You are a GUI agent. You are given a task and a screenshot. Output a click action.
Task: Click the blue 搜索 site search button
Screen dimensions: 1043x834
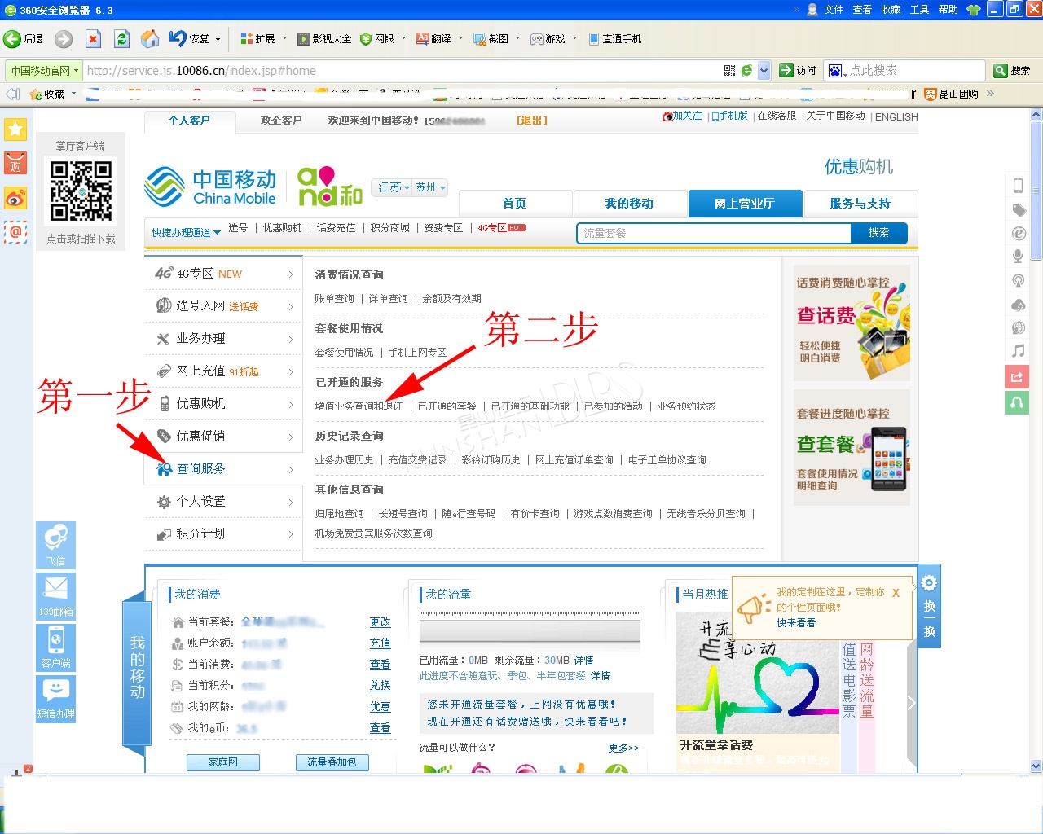[x=878, y=233]
